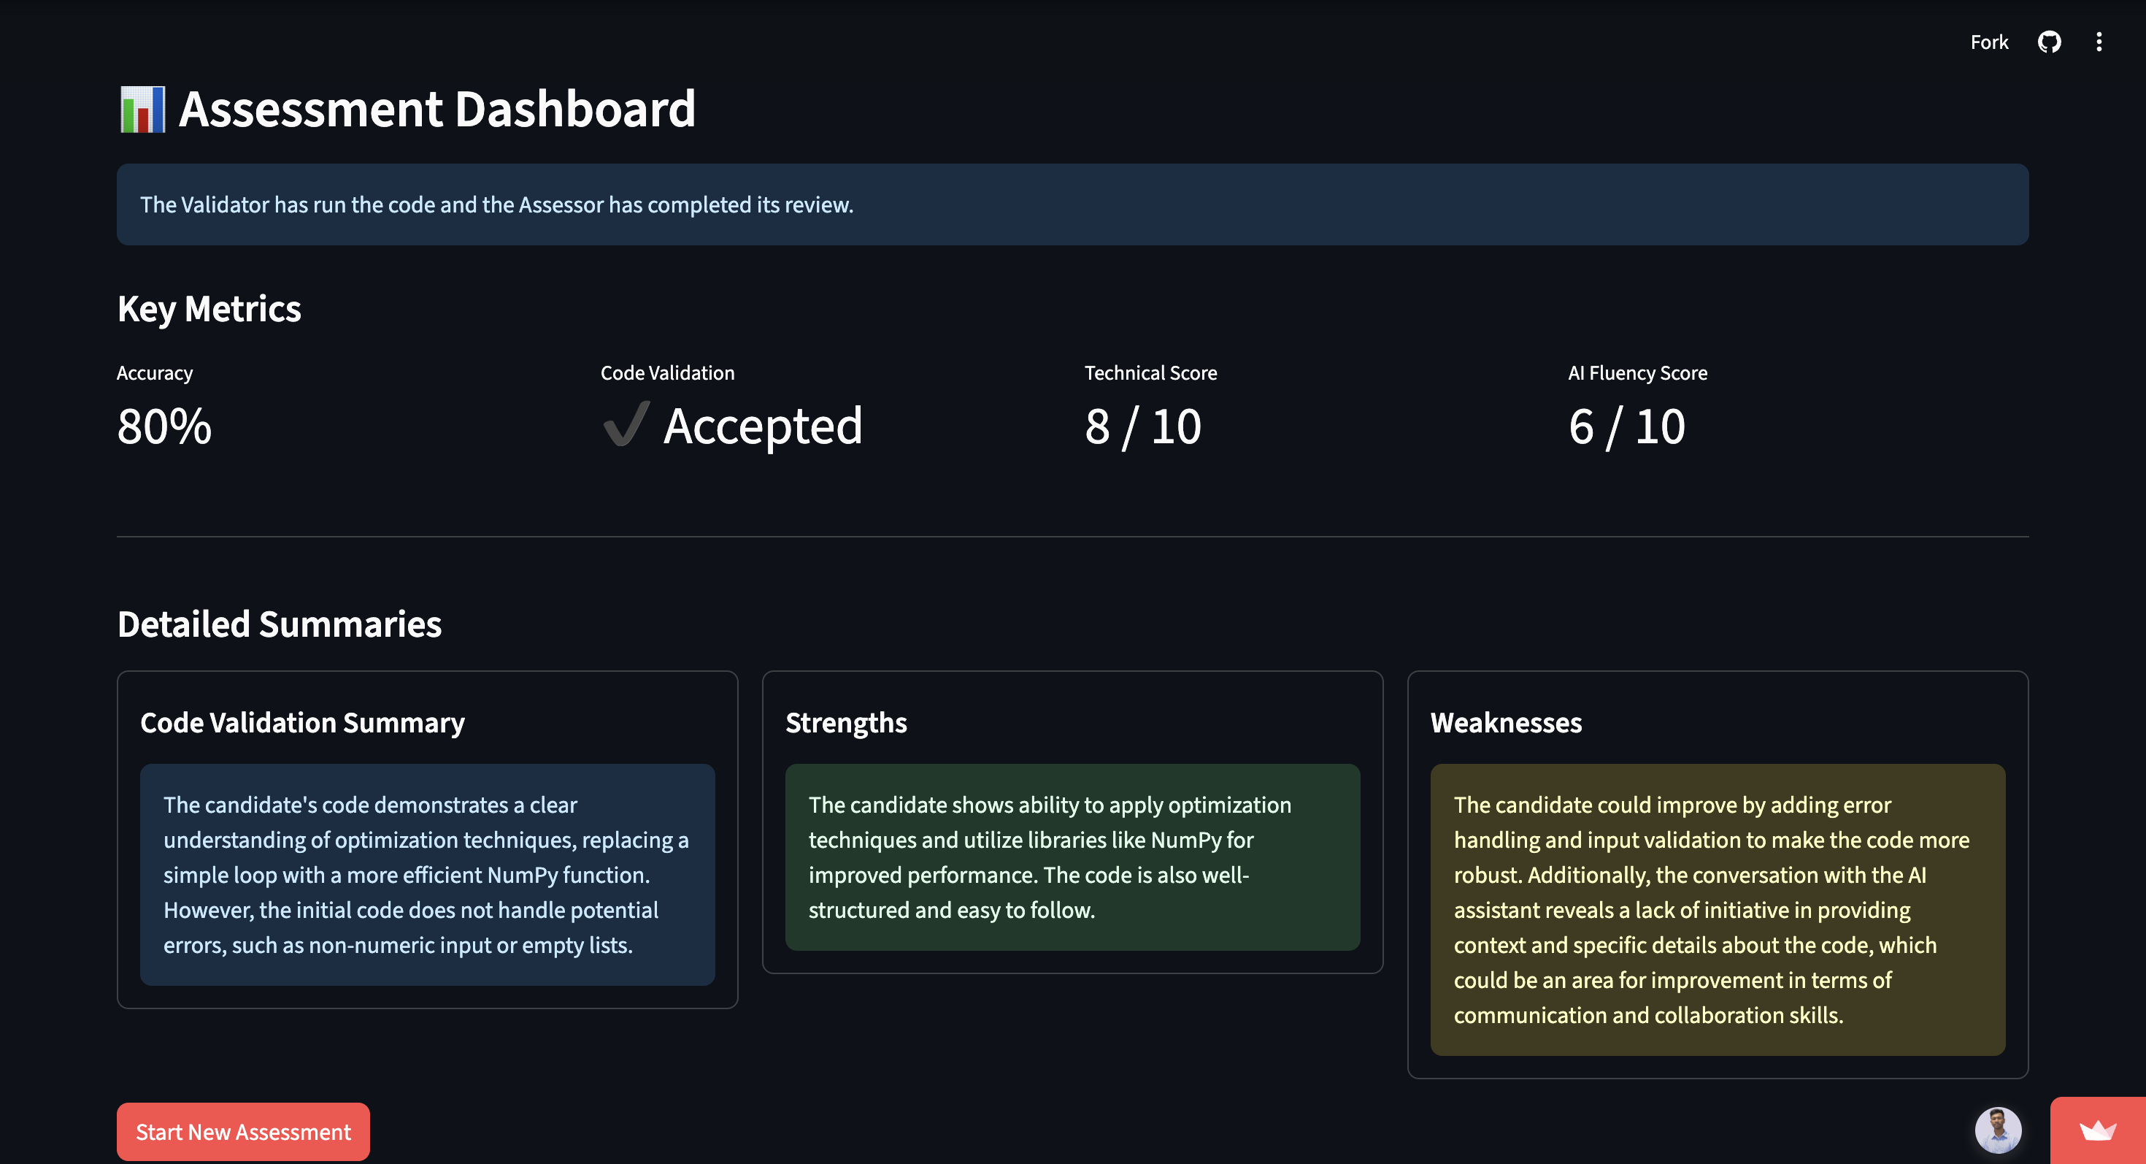Click the bar chart emoji icon
Screen dimensions: 2146x1164
click(x=142, y=109)
